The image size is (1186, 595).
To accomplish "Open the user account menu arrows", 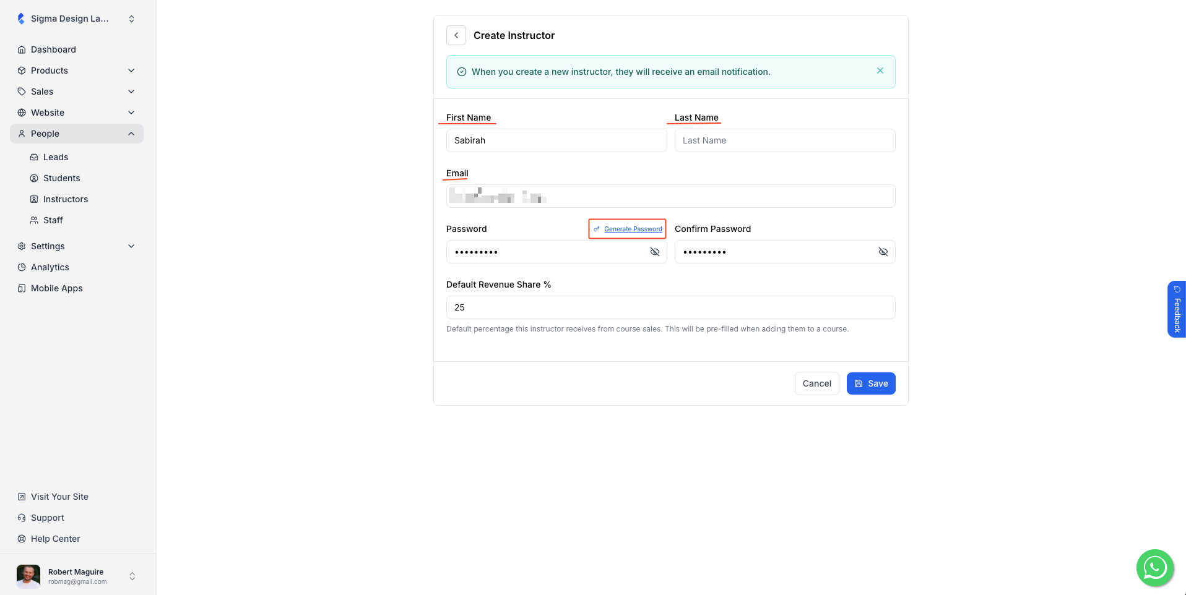I will point(132,576).
